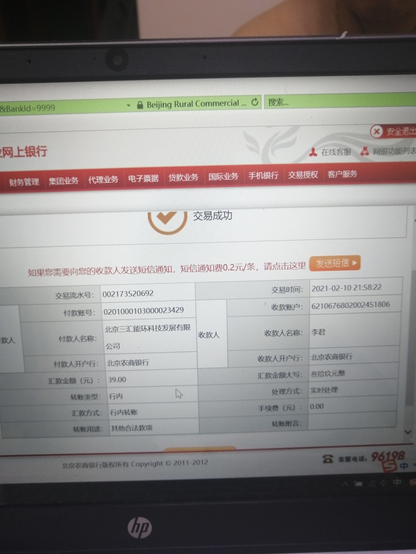Click the page scrollbar down arrow
The image size is (416, 554).
[x=407, y=433]
